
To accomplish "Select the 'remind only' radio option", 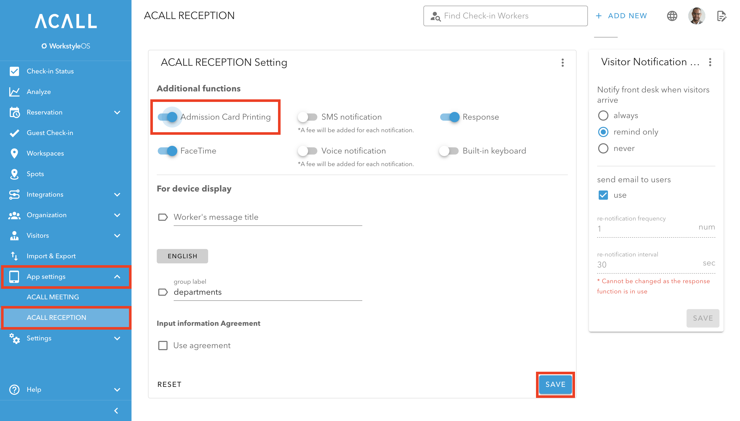I will [x=603, y=132].
